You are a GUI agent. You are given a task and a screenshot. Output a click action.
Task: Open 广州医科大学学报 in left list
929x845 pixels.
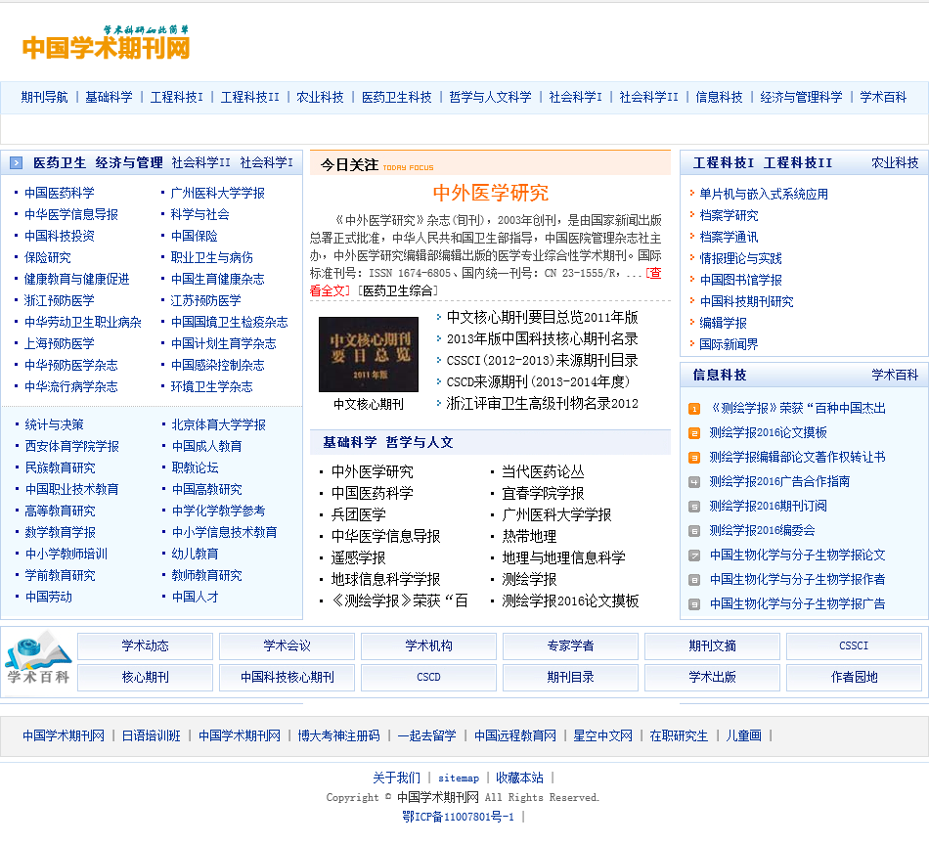pos(217,194)
